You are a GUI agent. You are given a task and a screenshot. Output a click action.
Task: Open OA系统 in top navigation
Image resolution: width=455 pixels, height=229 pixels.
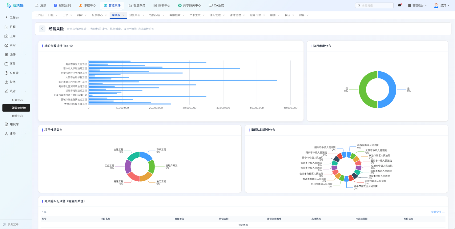216,5
